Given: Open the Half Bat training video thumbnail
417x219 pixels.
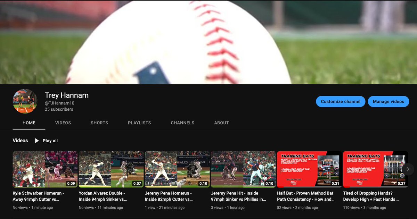Looking at the screenshot, I should coord(309,169).
